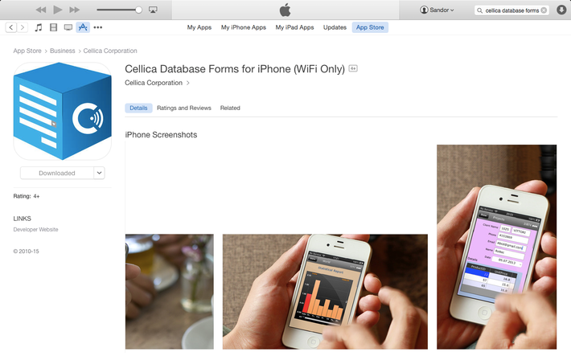Start playback with the play button
The width and height of the screenshot is (571, 356).
tap(58, 10)
